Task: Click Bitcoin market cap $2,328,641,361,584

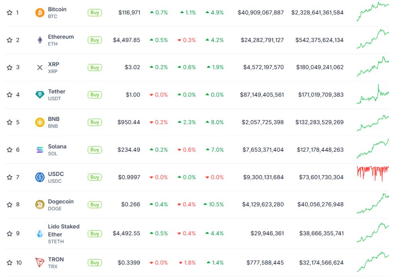Action: click(317, 13)
